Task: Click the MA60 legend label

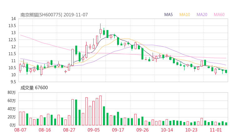Action: (219, 15)
